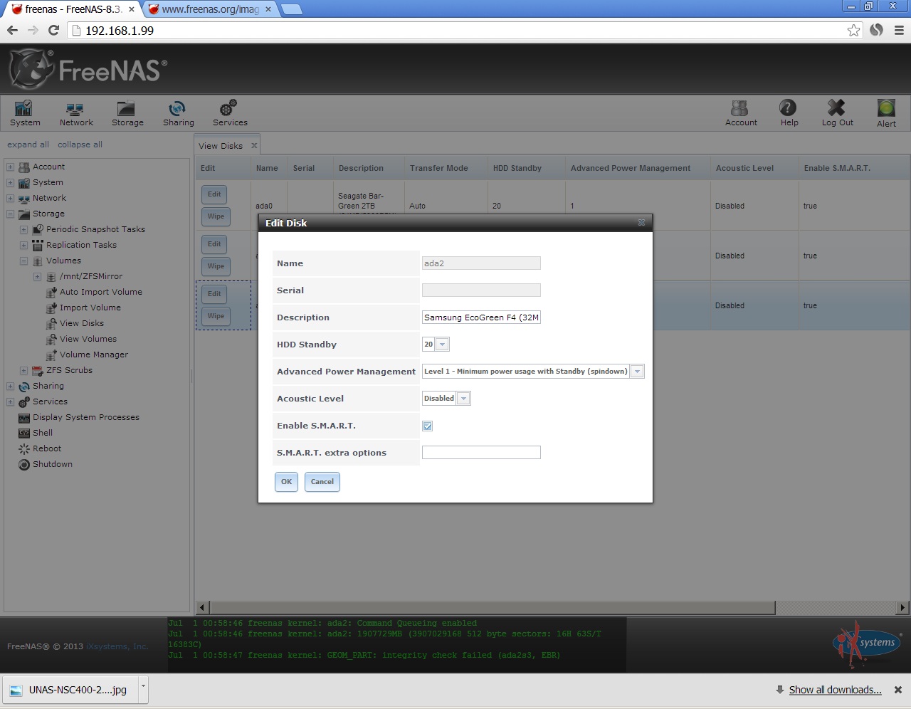Viewport: 911px width, 709px height.
Task: Click Show all downloads link
Action: (835, 689)
